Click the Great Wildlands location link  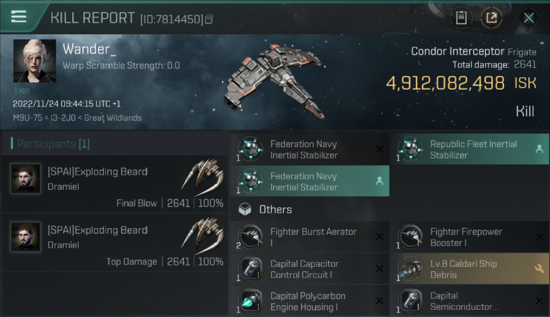click(x=113, y=118)
